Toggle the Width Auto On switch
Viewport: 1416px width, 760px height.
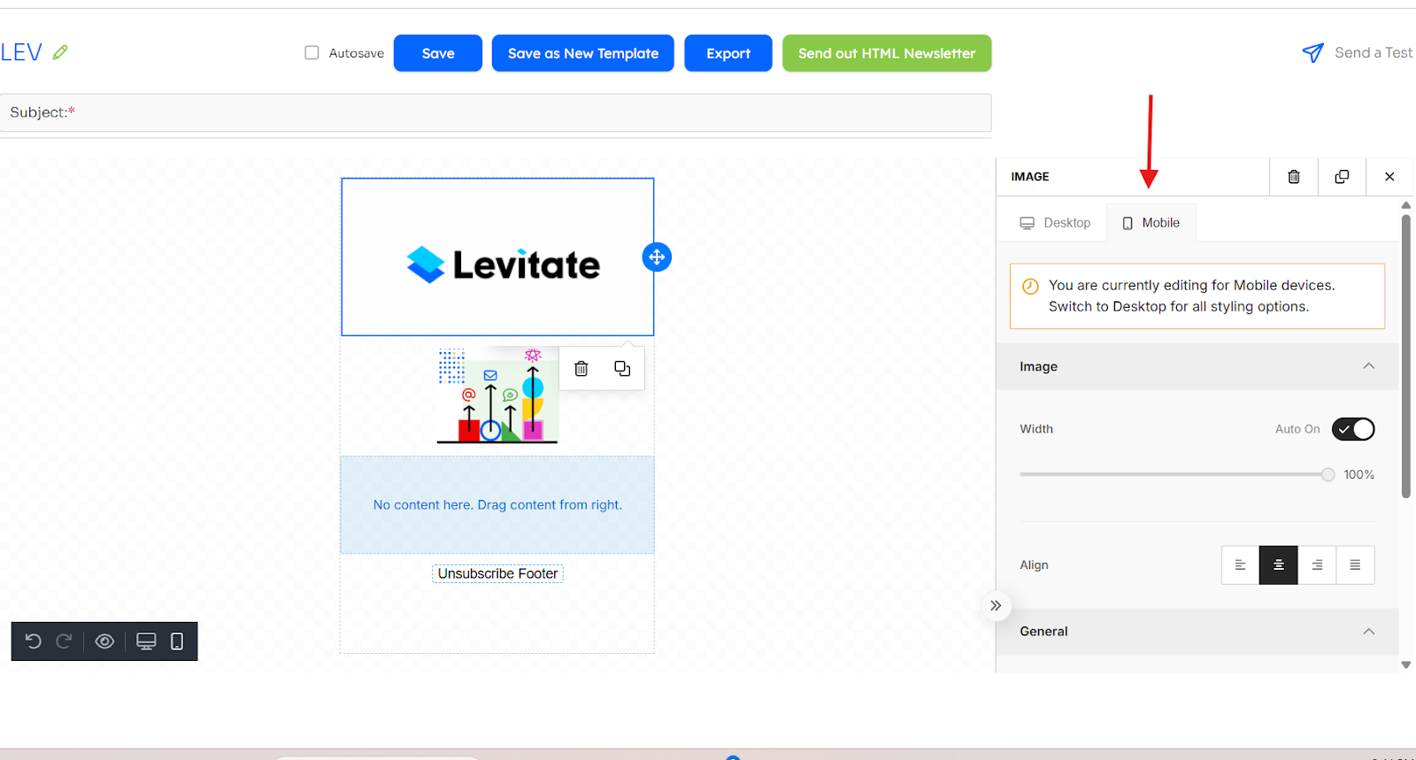(x=1353, y=429)
